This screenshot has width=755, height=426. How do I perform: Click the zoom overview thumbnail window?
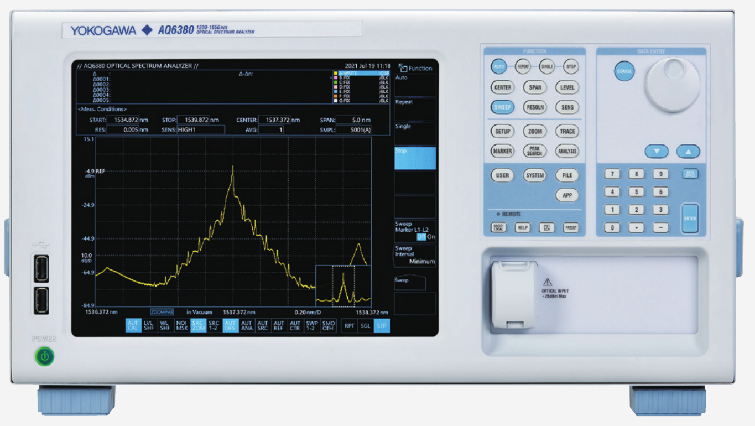point(343,286)
